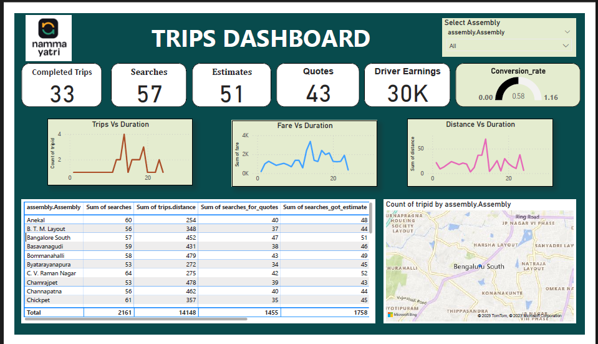Sort by assembly.Assembly column header
Viewport: 598px width, 344px height.
(53, 207)
